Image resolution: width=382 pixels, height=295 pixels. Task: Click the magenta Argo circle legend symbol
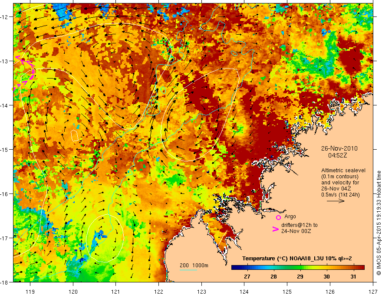pyautogui.click(x=278, y=217)
